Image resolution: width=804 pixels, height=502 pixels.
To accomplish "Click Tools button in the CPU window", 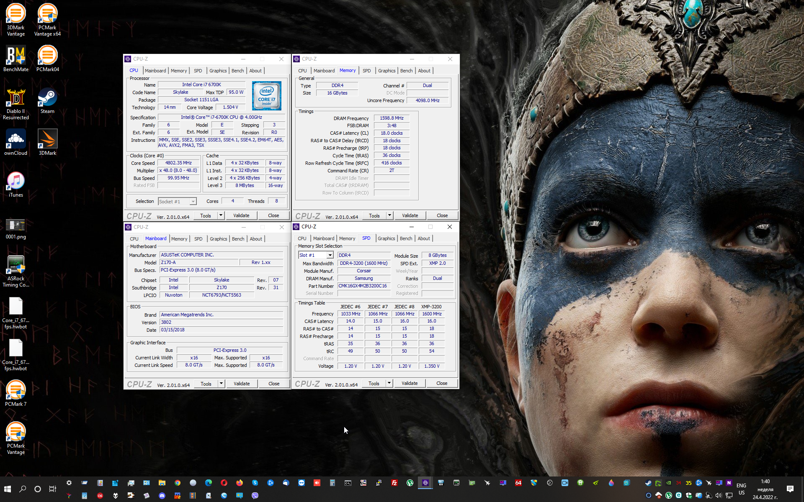I will point(206,215).
